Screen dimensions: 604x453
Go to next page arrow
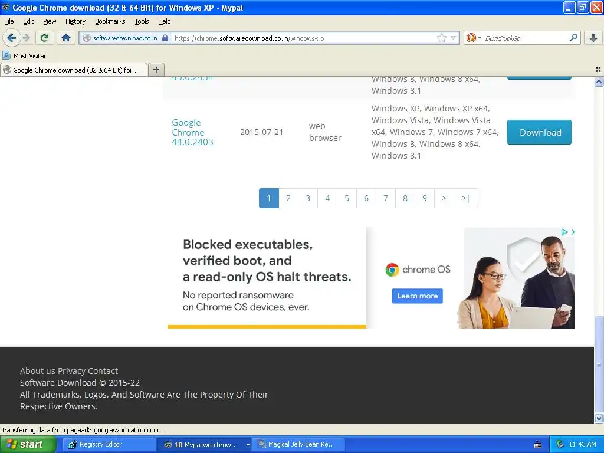click(x=444, y=198)
